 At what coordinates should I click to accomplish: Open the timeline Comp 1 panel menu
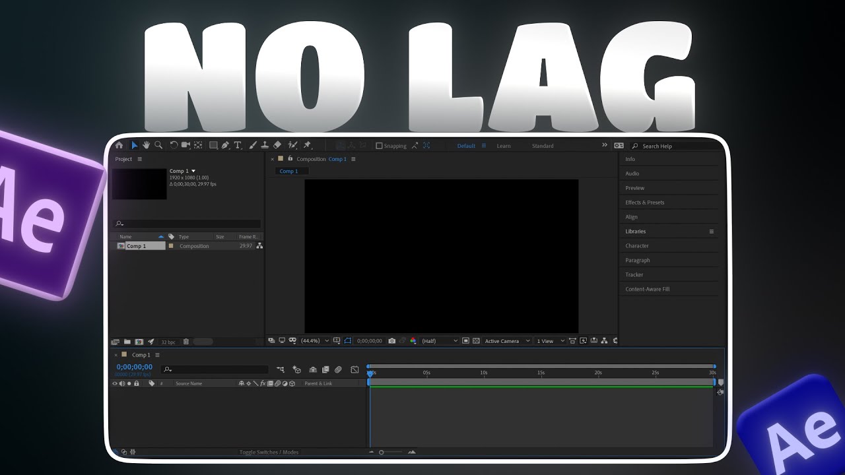tap(157, 355)
